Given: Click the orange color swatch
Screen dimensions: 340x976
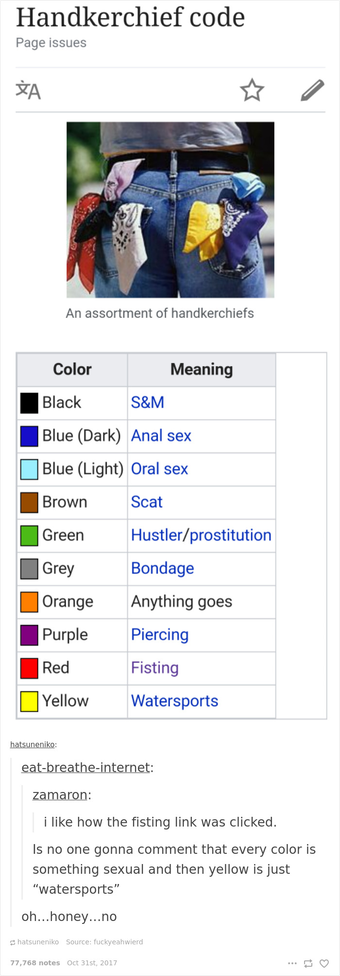Looking at the screenshot, I should [29, 602].
